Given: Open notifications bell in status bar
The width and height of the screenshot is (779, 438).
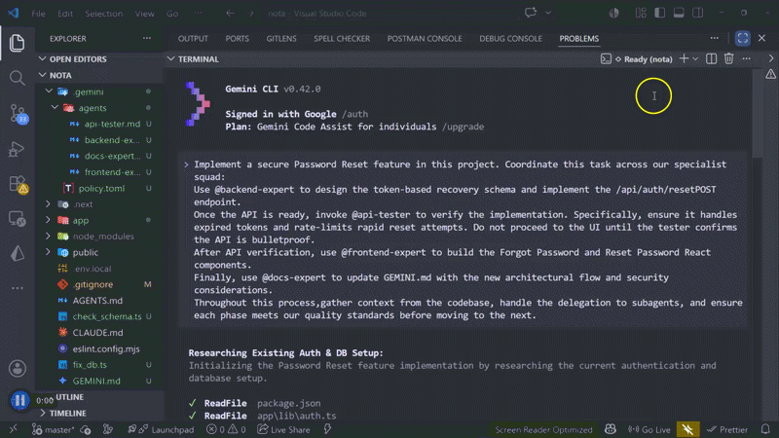Looking at the screenshot, I should coord(765,429).
